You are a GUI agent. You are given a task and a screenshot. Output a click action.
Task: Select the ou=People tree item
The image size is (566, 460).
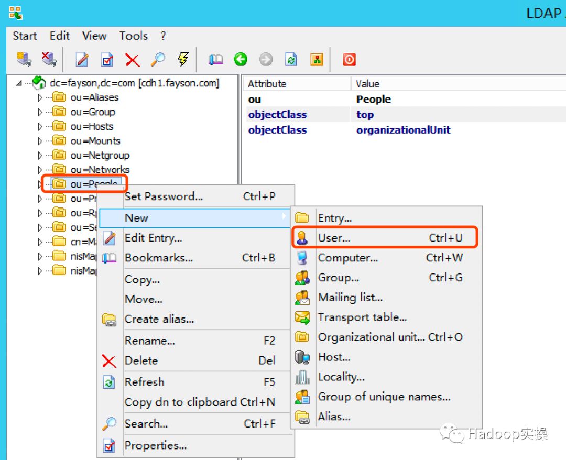(x=86, y=184)
